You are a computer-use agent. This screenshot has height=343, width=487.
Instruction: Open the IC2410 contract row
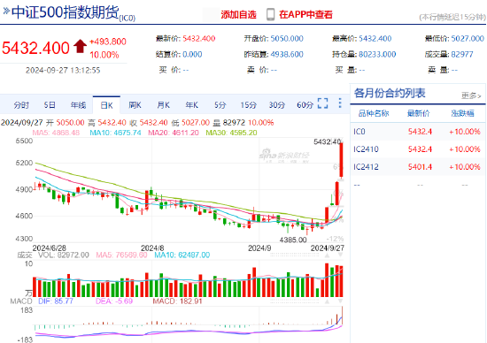[418, 149]
